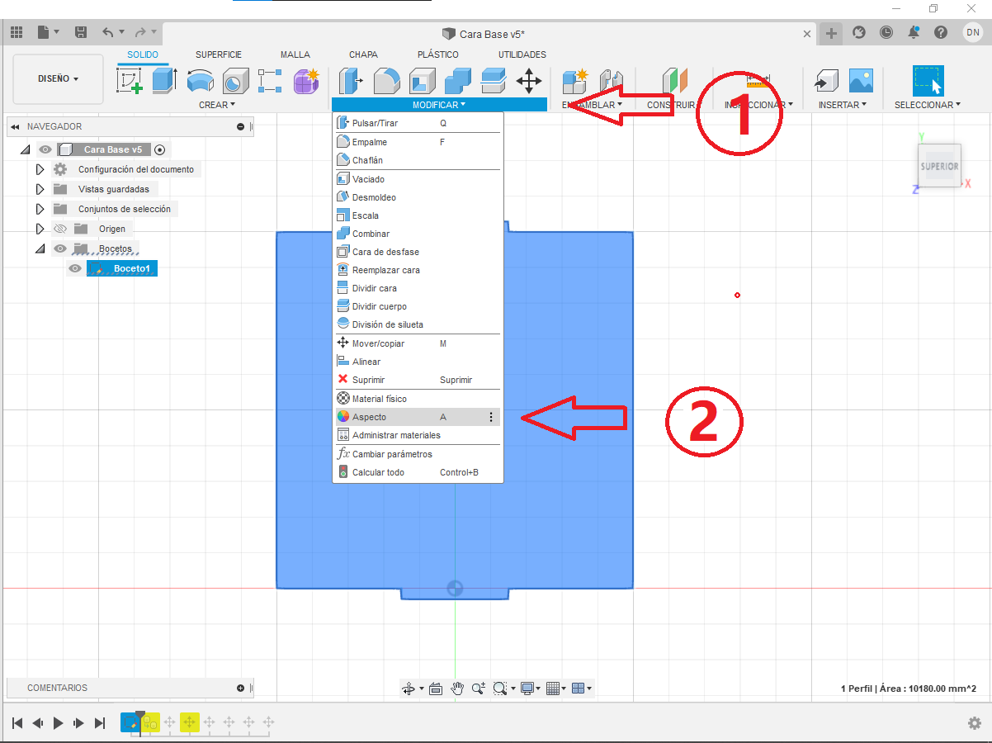Viewport: 992px width, 743px height.
Task: Click the status text "1 Perfil | Área : 10180.00 mm^2"
Action: point(909,689)
